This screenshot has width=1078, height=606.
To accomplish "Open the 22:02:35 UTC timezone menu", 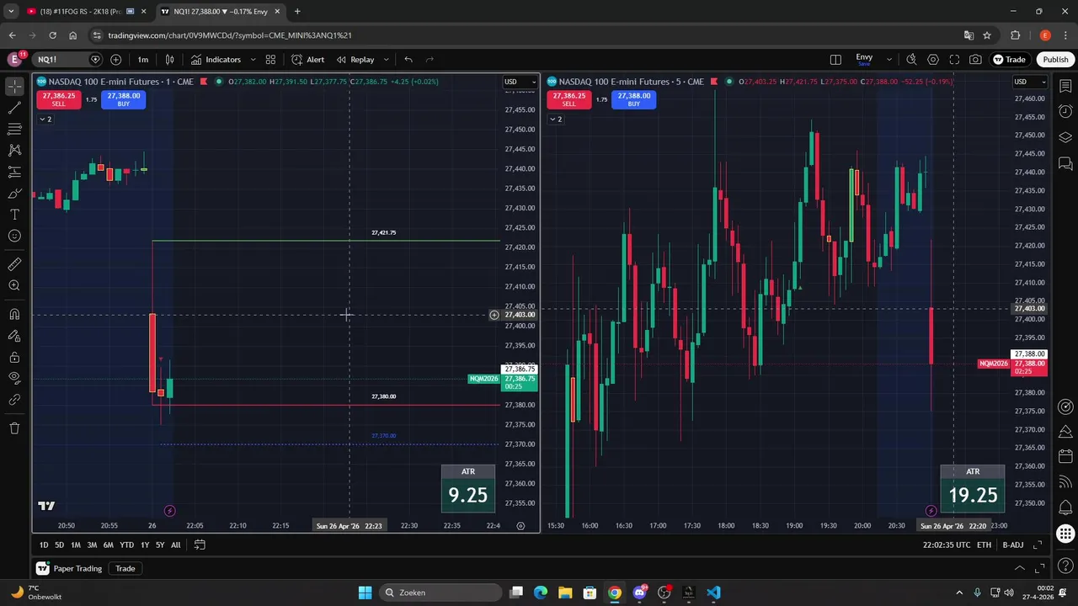I will (x=945, y=545).
